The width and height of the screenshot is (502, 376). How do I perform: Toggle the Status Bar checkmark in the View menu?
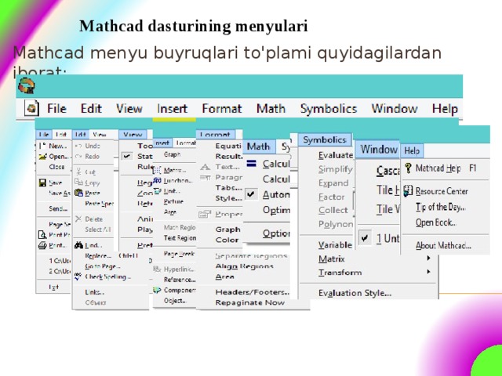(x=127, y=157)
